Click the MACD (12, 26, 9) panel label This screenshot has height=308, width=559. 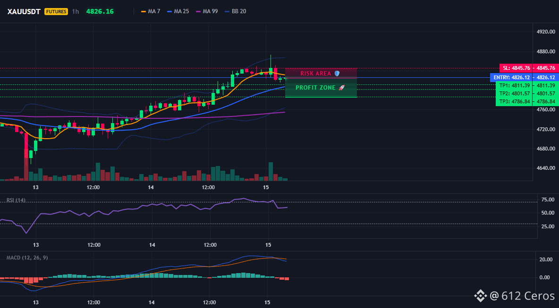[x=27, y=258]
